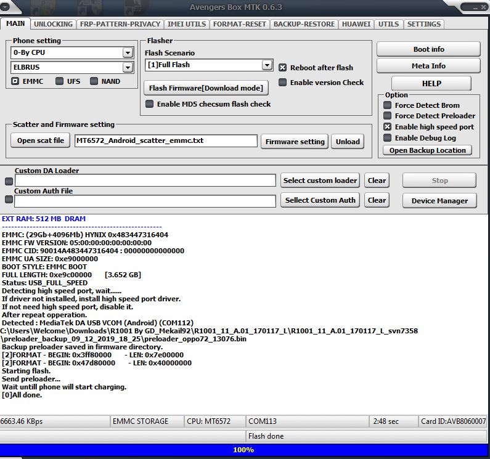The width and height of the screenshot is (490, 459).
Task: Switch to the MAIN tab
Action: (15, 24)
